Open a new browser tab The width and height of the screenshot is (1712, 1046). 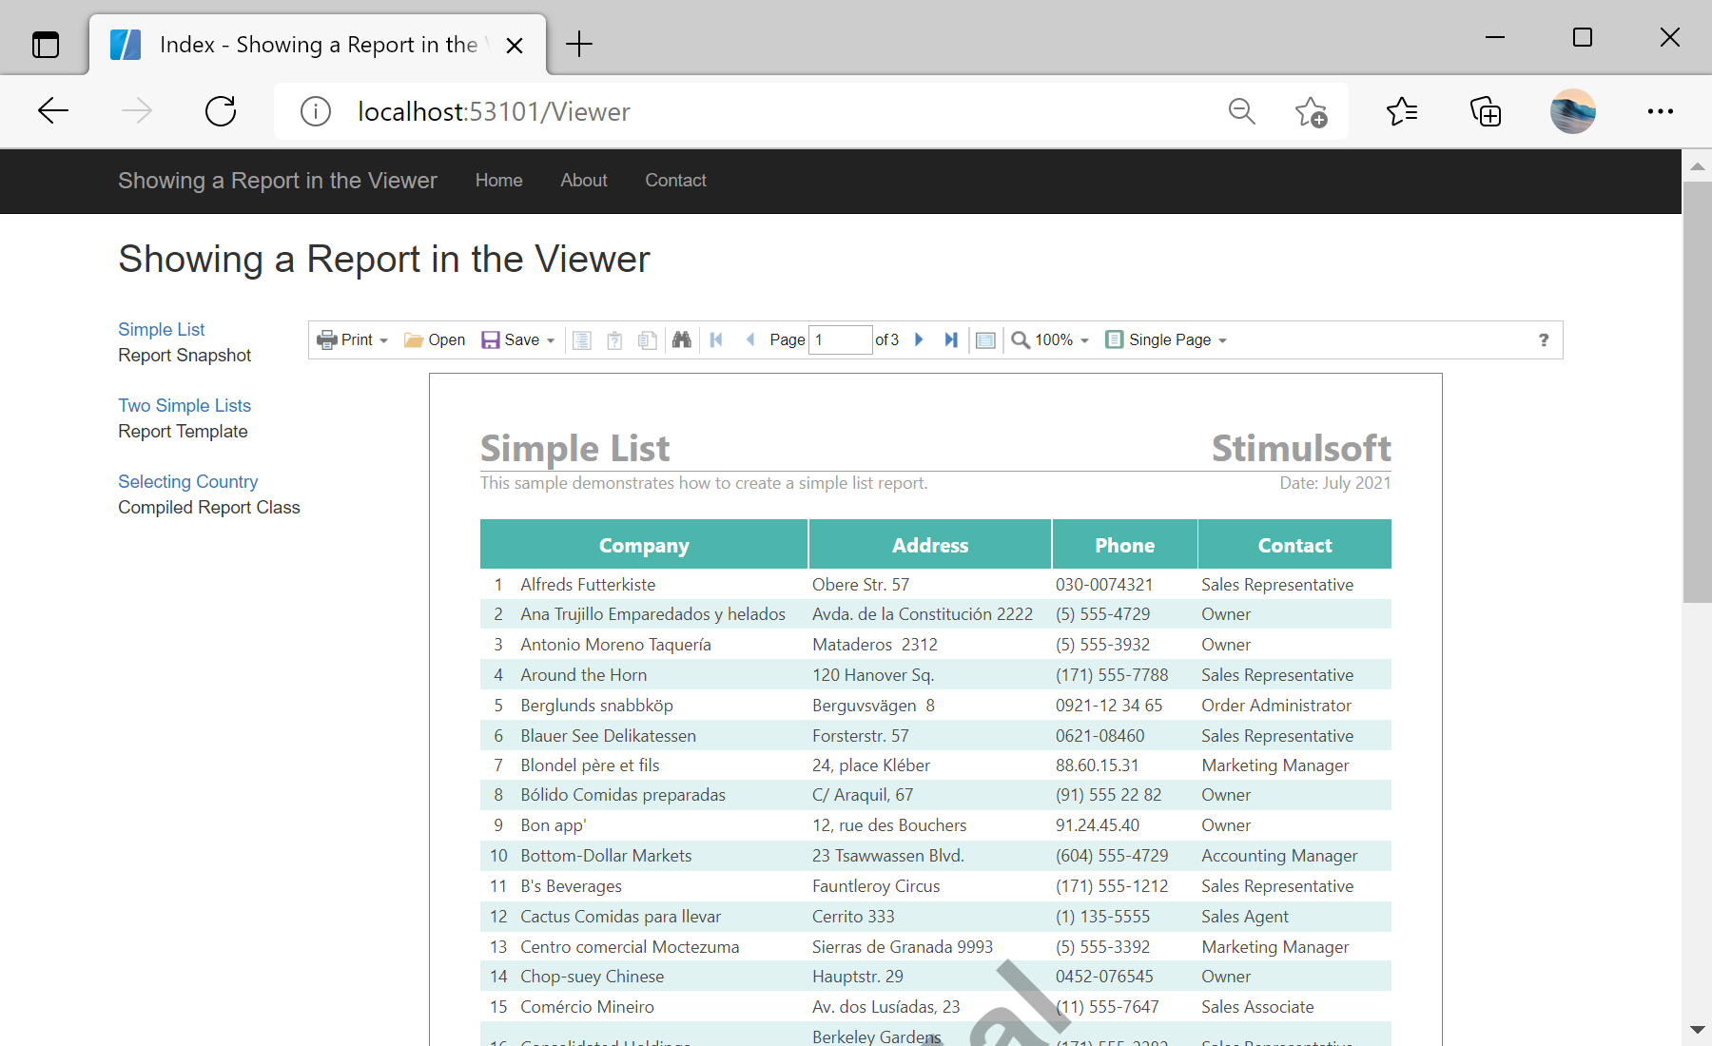point(578,44)
